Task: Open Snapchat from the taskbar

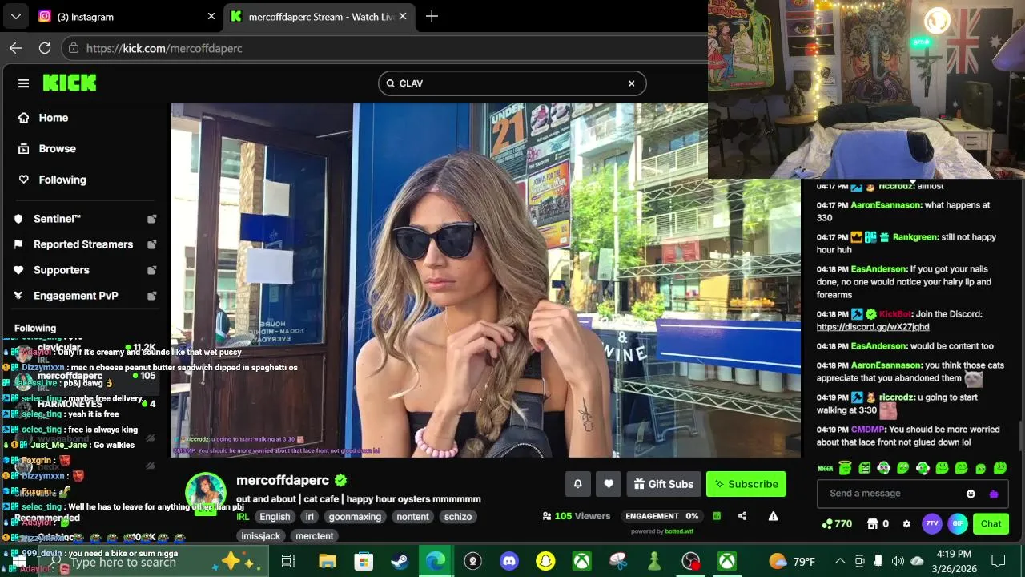Action: point(545,561)
